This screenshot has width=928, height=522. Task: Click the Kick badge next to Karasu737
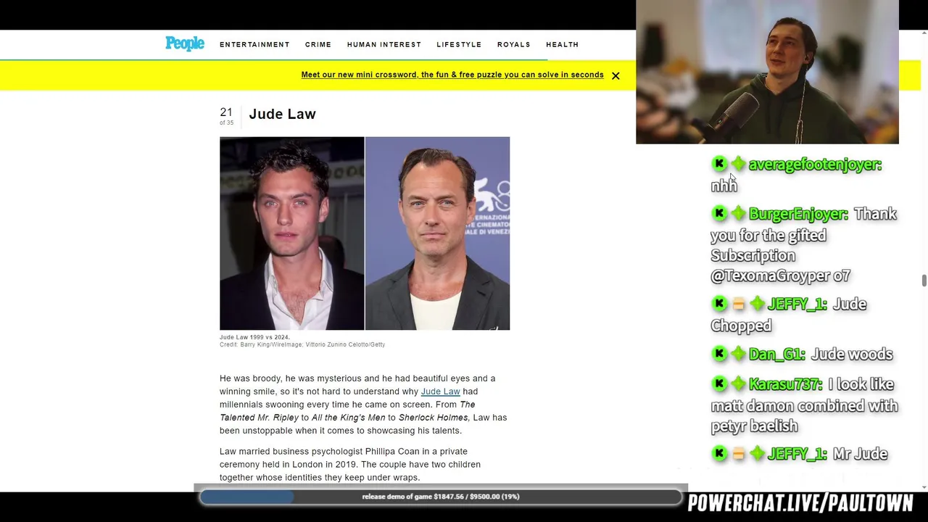tap(719, 384)
